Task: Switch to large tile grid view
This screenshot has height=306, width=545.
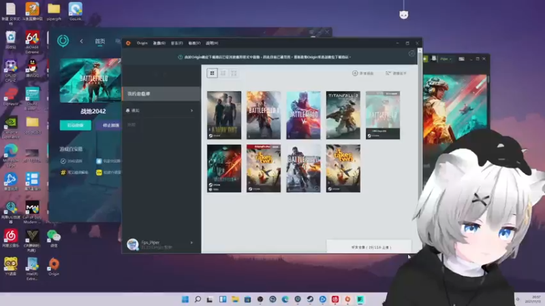Action: tap(212, 73)
